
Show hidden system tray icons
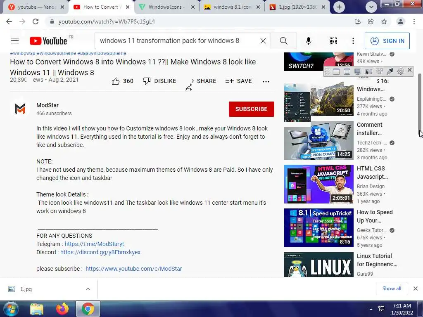(x=371, y=309)
